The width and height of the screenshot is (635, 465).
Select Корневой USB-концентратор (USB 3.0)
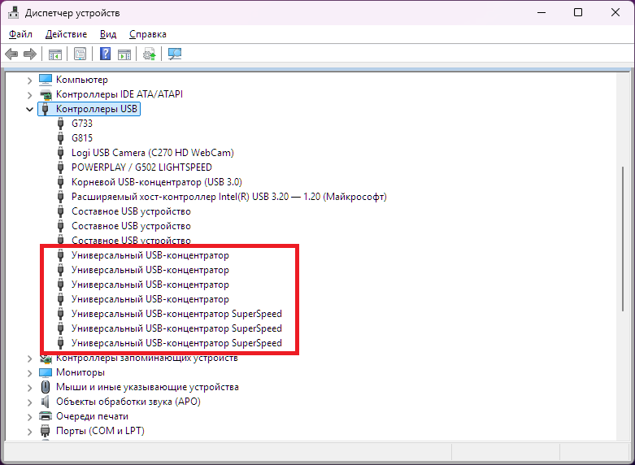pos(156,182)
